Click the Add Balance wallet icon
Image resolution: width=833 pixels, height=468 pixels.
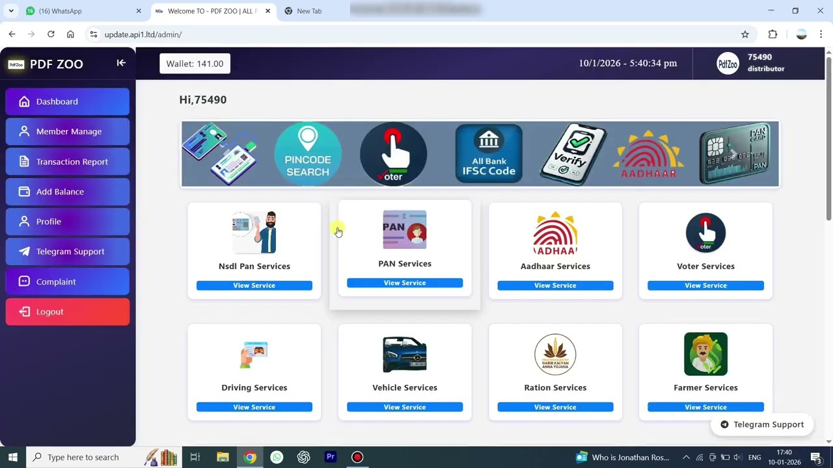24,192
